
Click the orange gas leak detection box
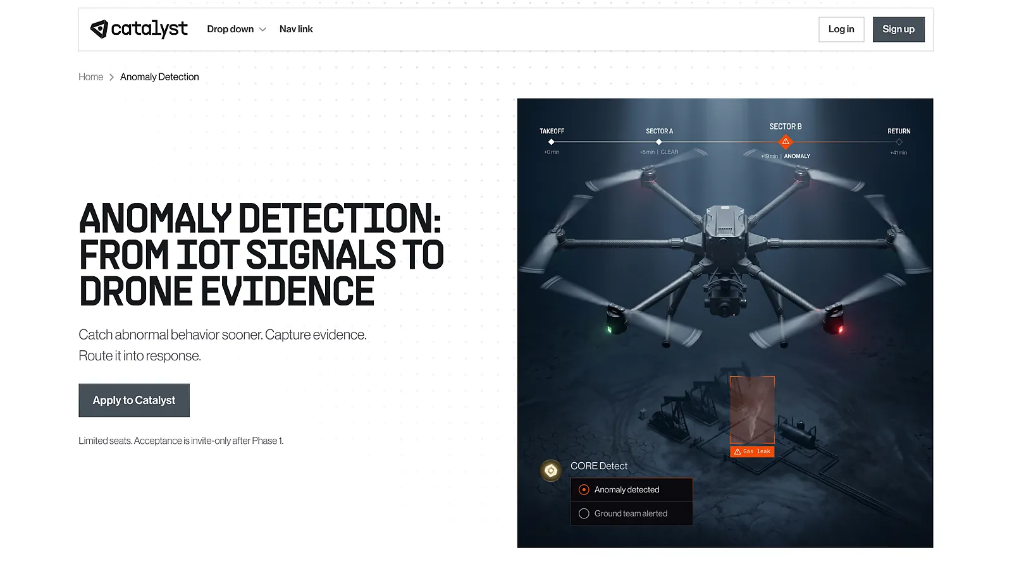(x=752, y=410)
